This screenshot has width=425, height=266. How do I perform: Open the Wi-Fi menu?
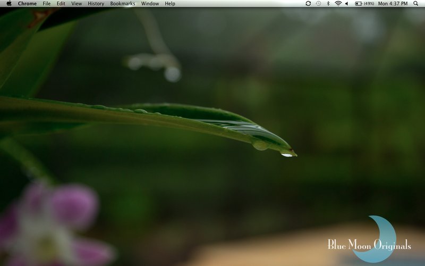(338, 4)
